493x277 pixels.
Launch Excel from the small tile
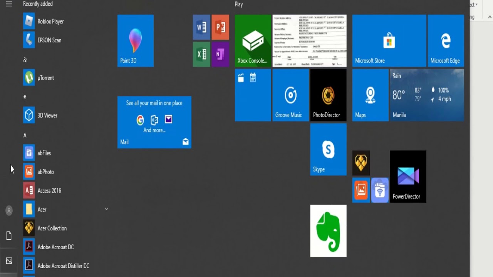point(201,54)
